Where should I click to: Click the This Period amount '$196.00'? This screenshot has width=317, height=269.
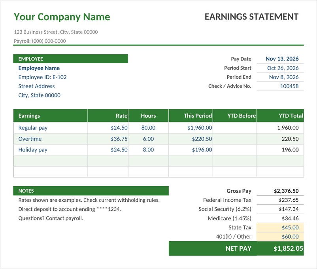pos(202,150)
